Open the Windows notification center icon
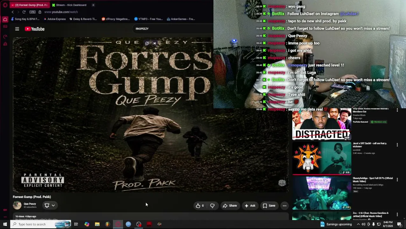The width and height of the screenshot is (406, 229). pyautogui.click(x=400, y=224)
